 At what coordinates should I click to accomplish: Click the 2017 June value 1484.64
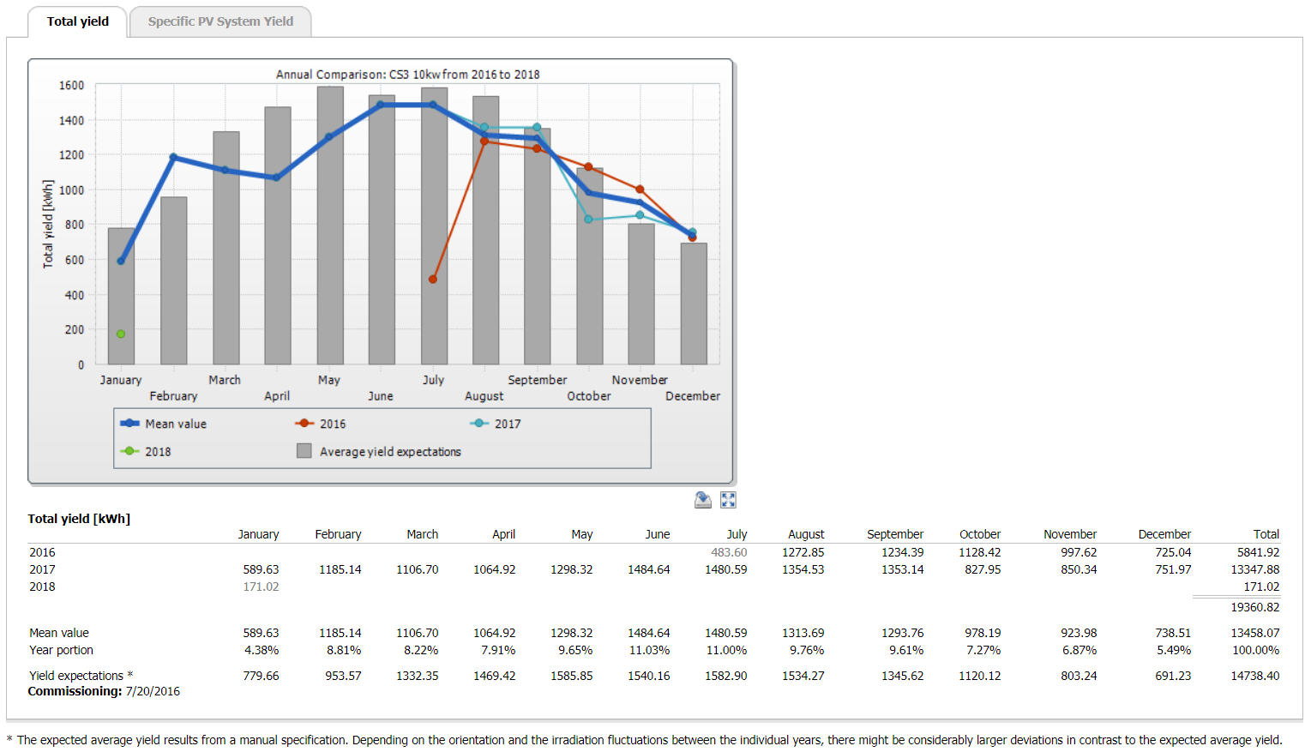(x=649, y=569)
